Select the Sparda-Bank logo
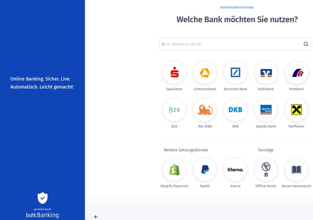Image resolution: width=313 pixels, height=220 pixels. click(x=266, y=110)
